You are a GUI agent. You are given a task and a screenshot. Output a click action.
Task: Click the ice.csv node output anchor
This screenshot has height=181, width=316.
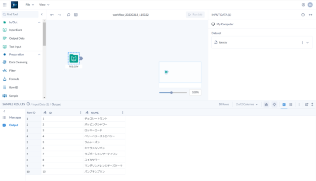coord(81,58)
